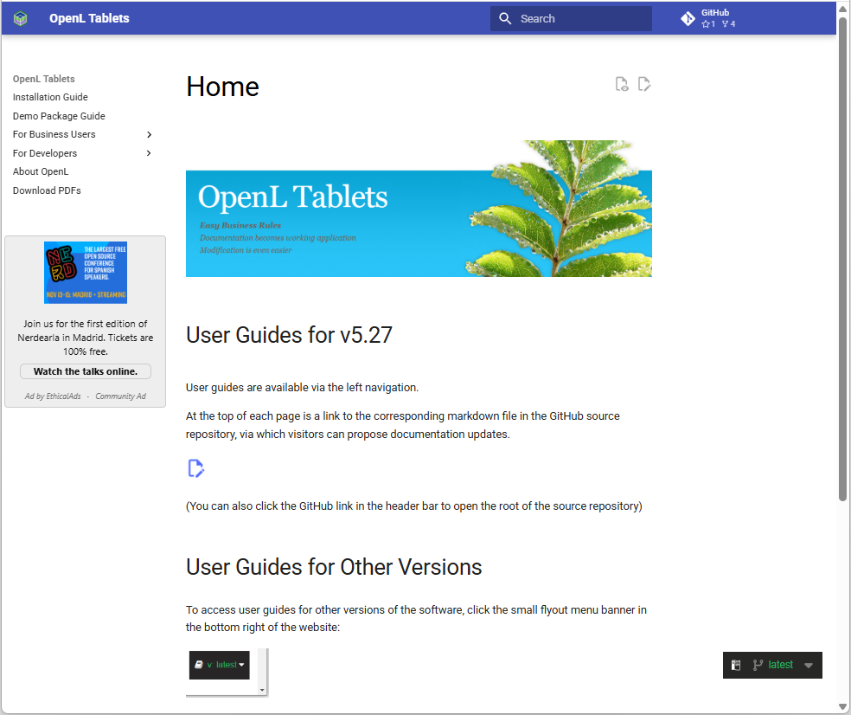This screenshot has height=715, width=851.
Task: Click the Ad by EthicalAds link
Action: pos(53,396)
